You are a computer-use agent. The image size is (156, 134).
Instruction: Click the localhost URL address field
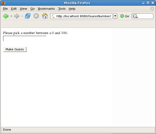point(81,16)
